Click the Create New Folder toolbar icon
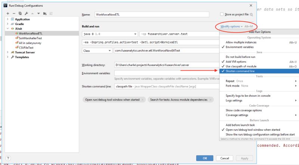 (x=45, y=13)
